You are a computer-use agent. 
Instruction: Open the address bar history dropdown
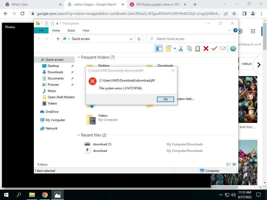(131, 39)
